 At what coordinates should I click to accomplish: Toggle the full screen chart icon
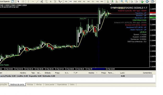click(x=13, y=2)
